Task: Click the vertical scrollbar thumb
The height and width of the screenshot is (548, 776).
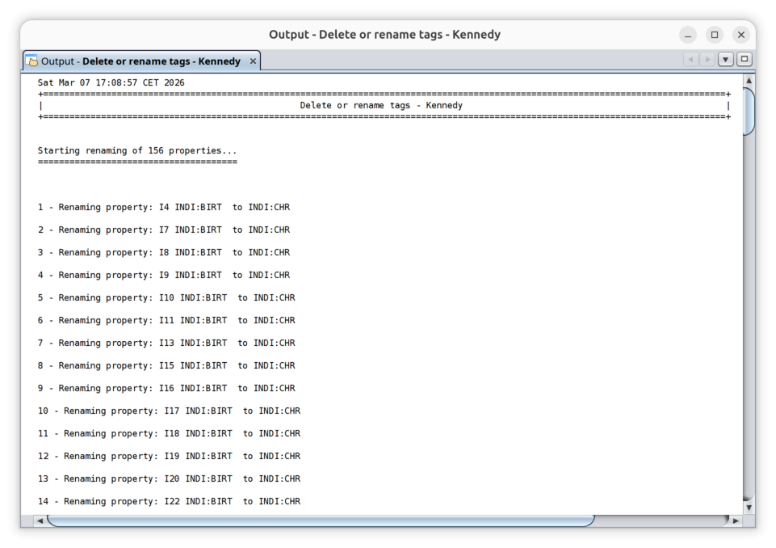Action: coord(749,111)
